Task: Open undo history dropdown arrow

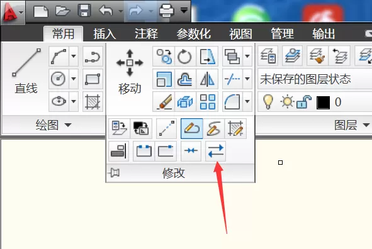Action: point(120,11)
